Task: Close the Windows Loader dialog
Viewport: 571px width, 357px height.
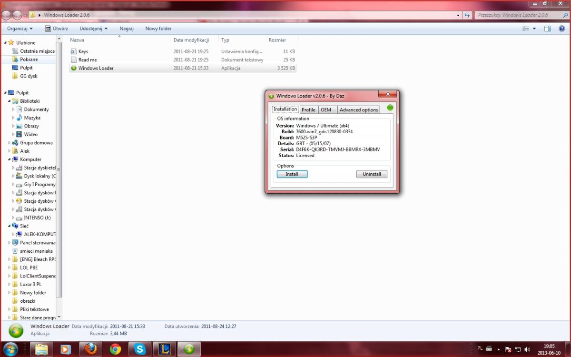Action: coord(388,94)
